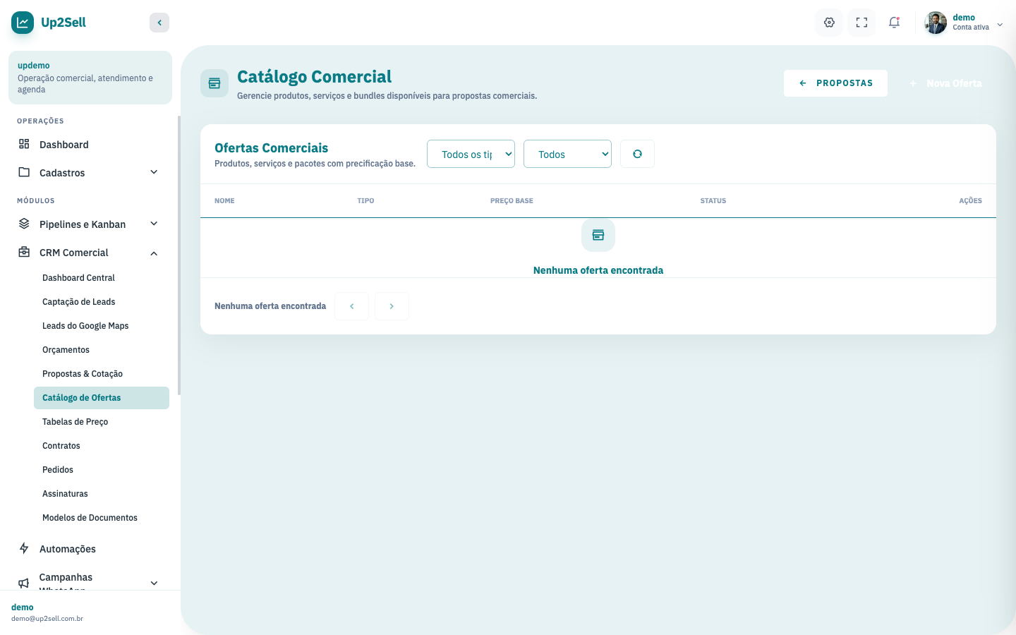Click the Catálogo Comercial header icon
Viewport: 1016px width, 635px height.
(x=214, y=83)
